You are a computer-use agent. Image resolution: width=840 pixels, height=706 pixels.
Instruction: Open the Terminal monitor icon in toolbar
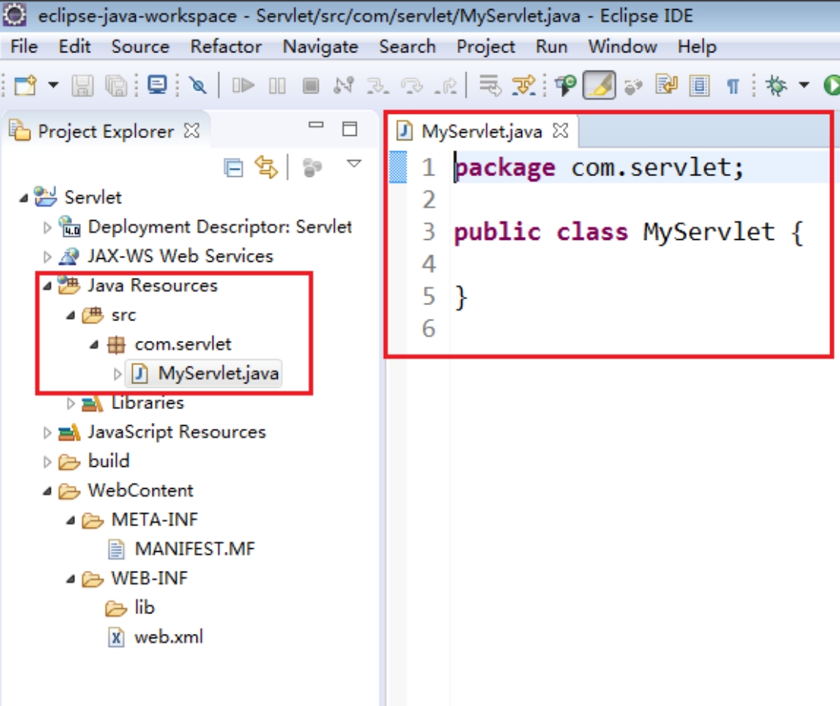[157, 85]
